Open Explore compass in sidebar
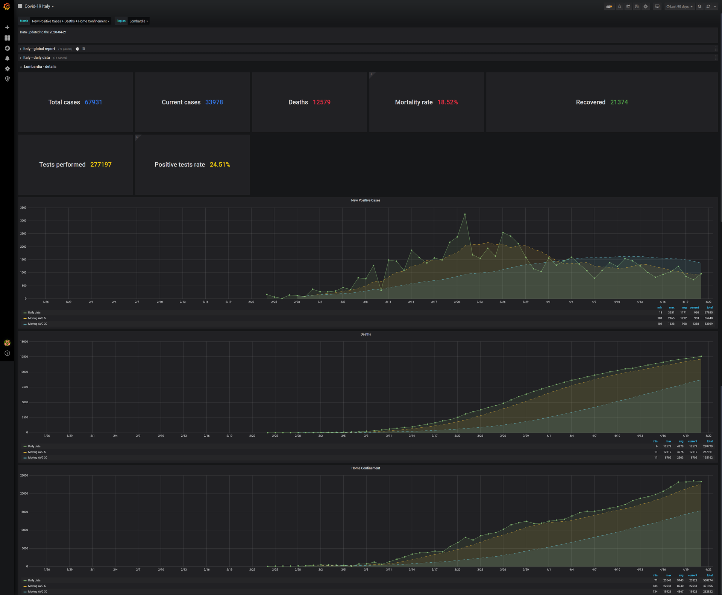This screenshot has width=722, height=595. 7,48
